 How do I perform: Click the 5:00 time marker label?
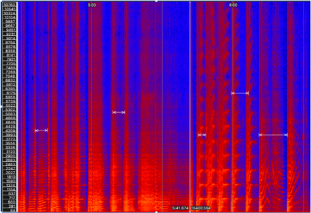92,5
